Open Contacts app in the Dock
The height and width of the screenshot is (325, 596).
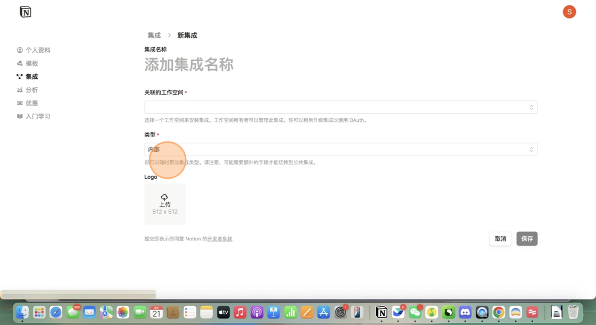click(173, 312)
